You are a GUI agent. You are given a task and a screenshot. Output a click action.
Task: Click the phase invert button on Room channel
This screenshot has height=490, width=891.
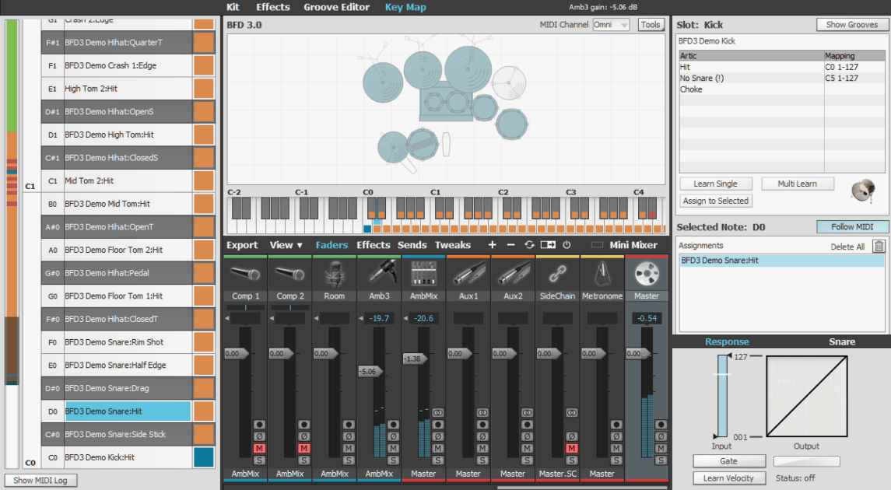349,436
